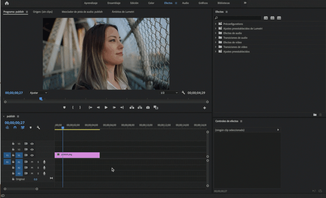This screenshot has width=326, height=198.
Task: Enable voice-over record on A3
Action: 44,173
